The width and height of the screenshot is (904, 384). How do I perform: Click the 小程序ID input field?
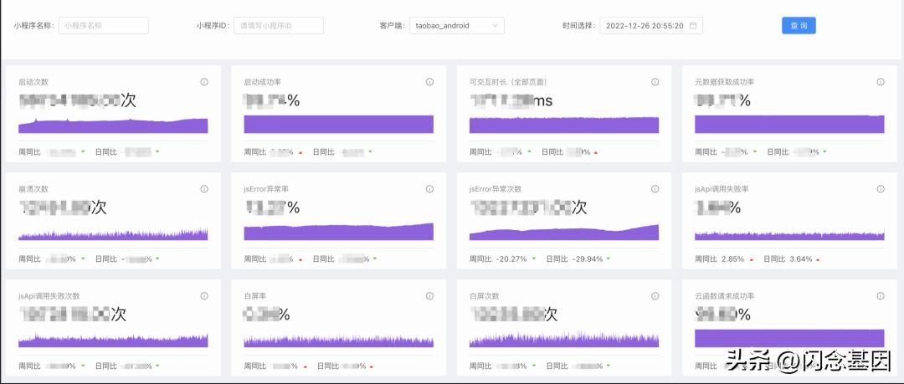click(x=279, y=26)
